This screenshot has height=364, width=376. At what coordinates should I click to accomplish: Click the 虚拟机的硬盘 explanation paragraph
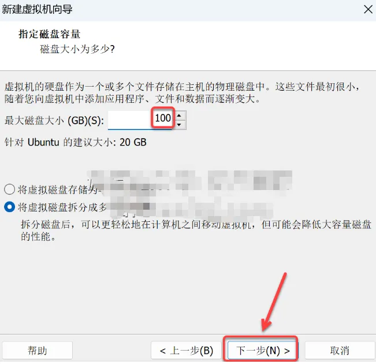(183, 92)
